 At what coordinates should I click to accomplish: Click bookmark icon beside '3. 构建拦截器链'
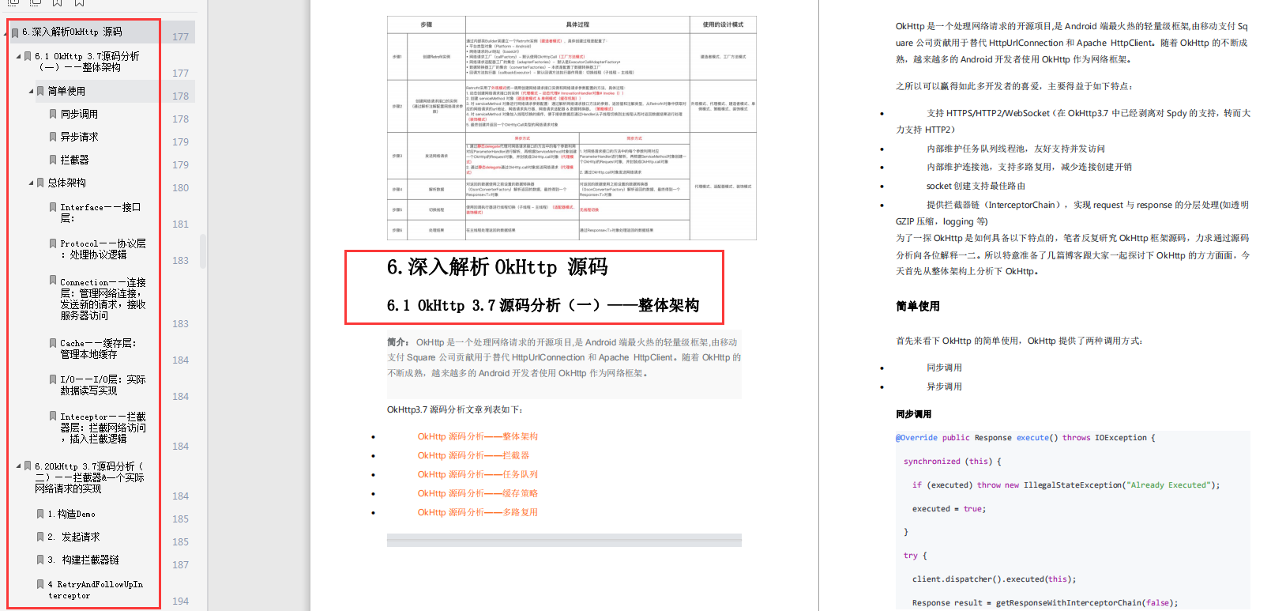[x=40, y=560]
